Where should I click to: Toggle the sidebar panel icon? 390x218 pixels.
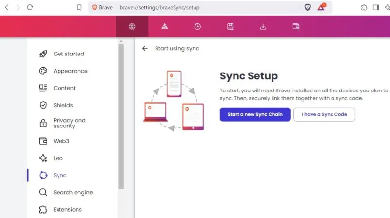point(376,7)
